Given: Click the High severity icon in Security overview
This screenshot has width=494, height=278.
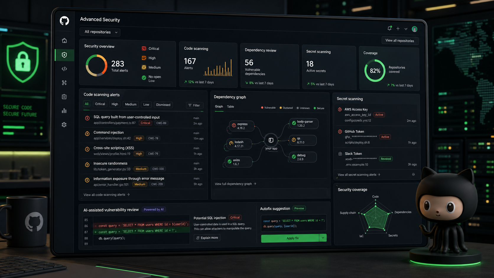Looking at the screenshot, I should pos(144,58).
